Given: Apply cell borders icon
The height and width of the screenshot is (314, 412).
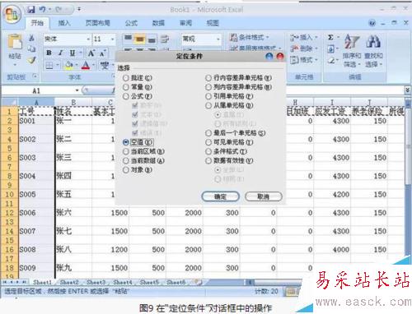Looking at the screenshot, I should [49, 65].
